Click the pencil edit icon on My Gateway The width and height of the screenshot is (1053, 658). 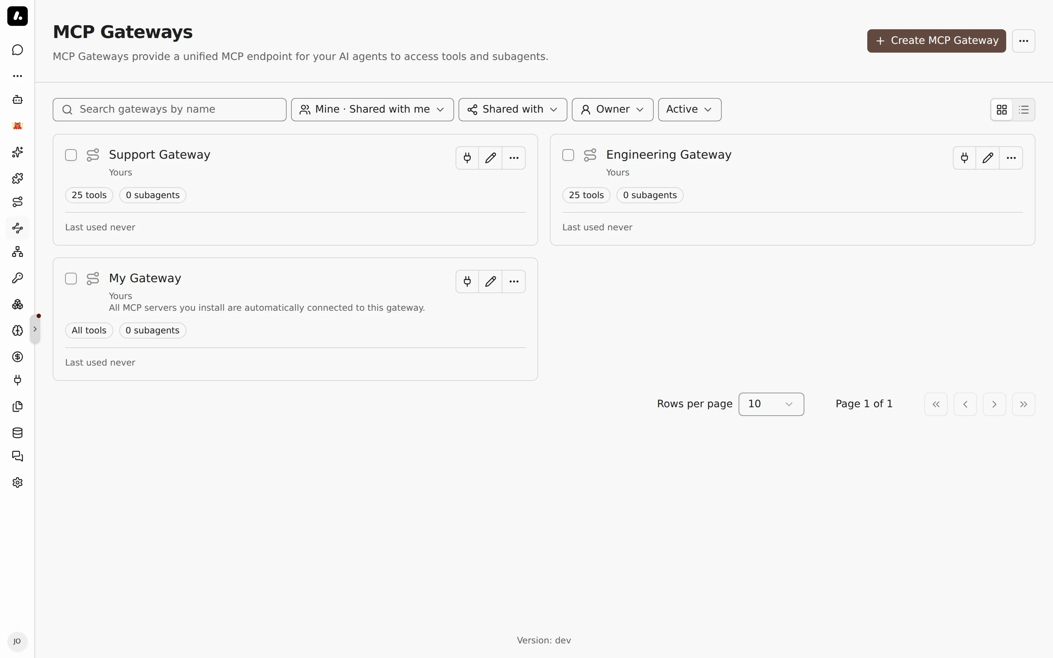490,281
